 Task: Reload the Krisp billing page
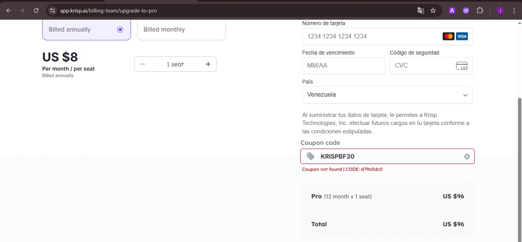36,10
